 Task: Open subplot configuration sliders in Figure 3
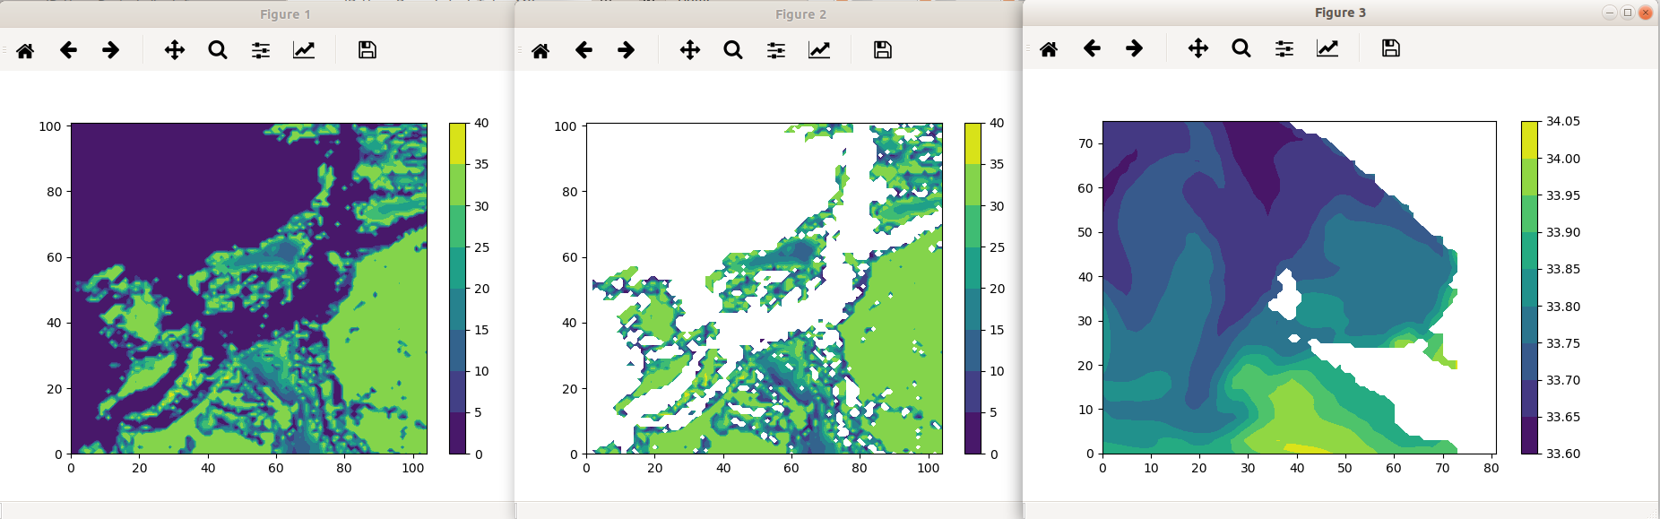point(1284,48)
